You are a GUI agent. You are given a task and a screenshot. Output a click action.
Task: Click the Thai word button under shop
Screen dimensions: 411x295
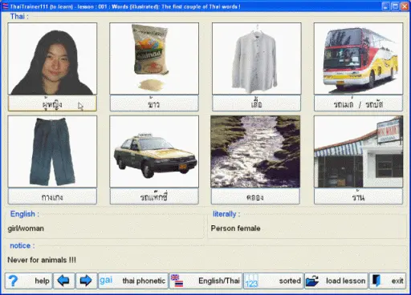coord(358,196)
